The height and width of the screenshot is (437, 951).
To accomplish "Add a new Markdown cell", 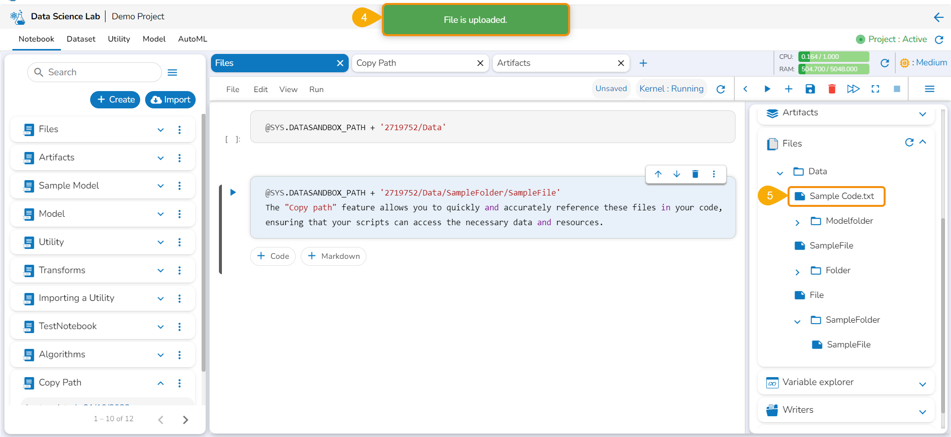I will [333, 256].
